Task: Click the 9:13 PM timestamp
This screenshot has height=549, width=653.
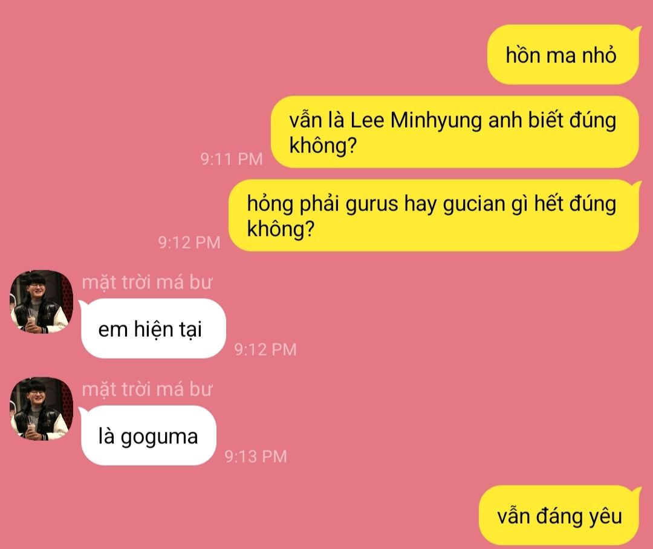Action: pyautogui.click(x=256, y=456)
